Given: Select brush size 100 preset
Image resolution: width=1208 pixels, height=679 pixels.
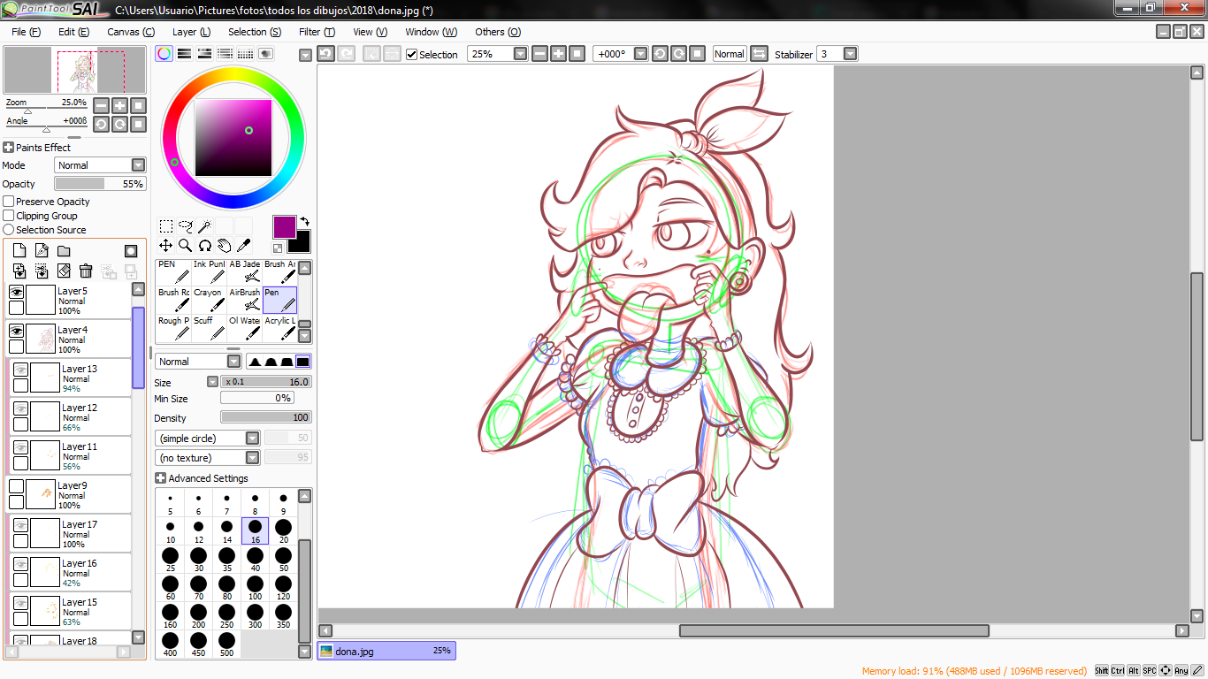Looking at the screenshot, I should [x=255, y=587].
